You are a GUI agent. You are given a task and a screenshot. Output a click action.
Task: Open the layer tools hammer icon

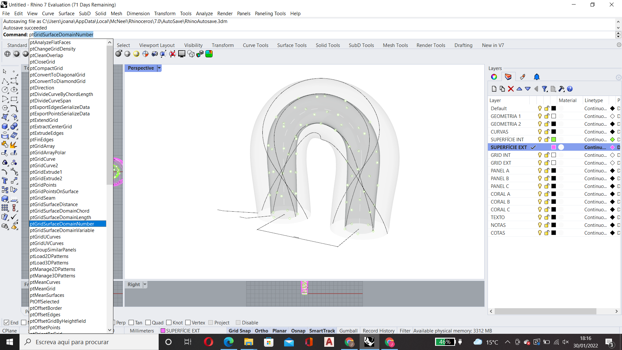561,89
